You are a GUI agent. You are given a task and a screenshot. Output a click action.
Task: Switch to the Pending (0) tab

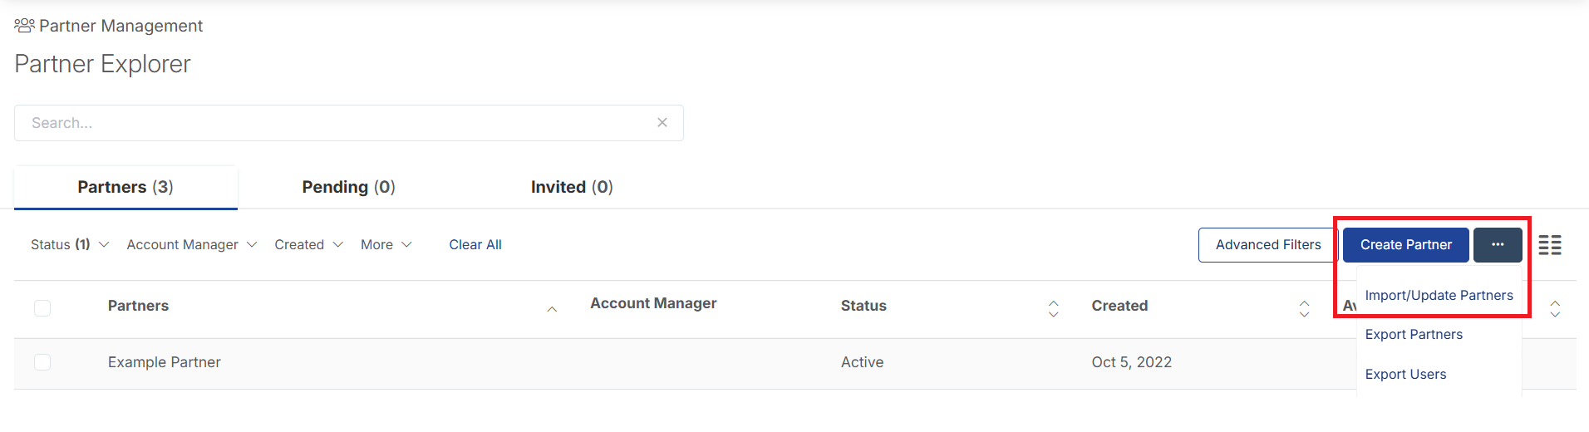tap(348, 187)
